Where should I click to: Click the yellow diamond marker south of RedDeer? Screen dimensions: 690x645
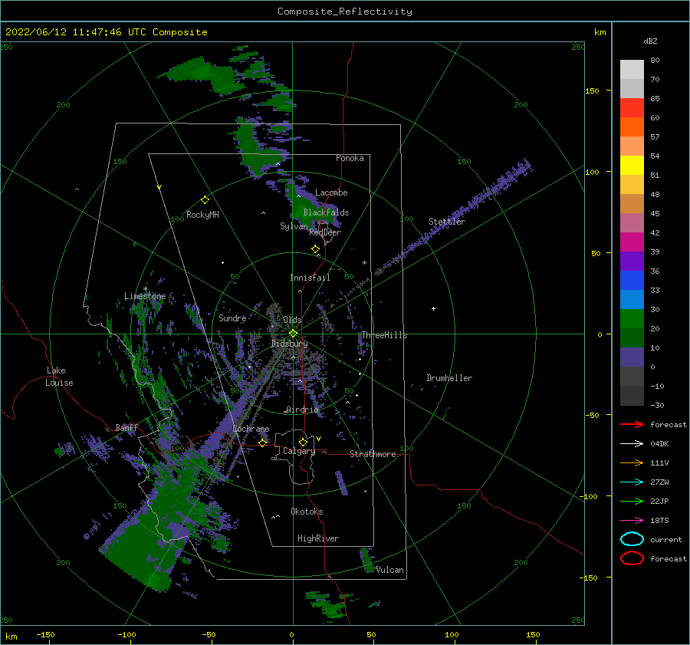[x=315, y=249]
